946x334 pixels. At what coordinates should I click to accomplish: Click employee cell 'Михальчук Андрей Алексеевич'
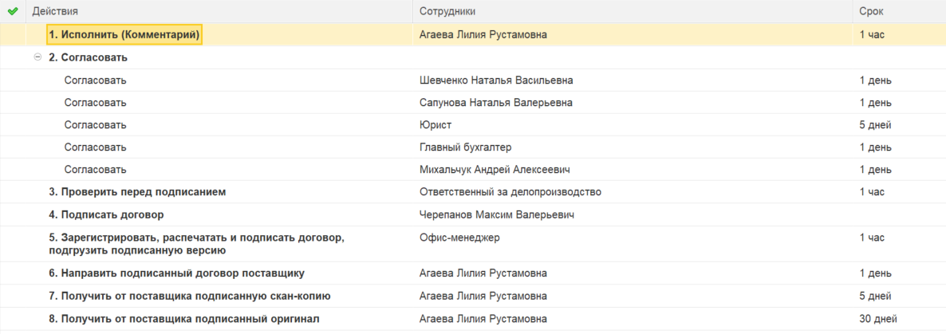495,170
